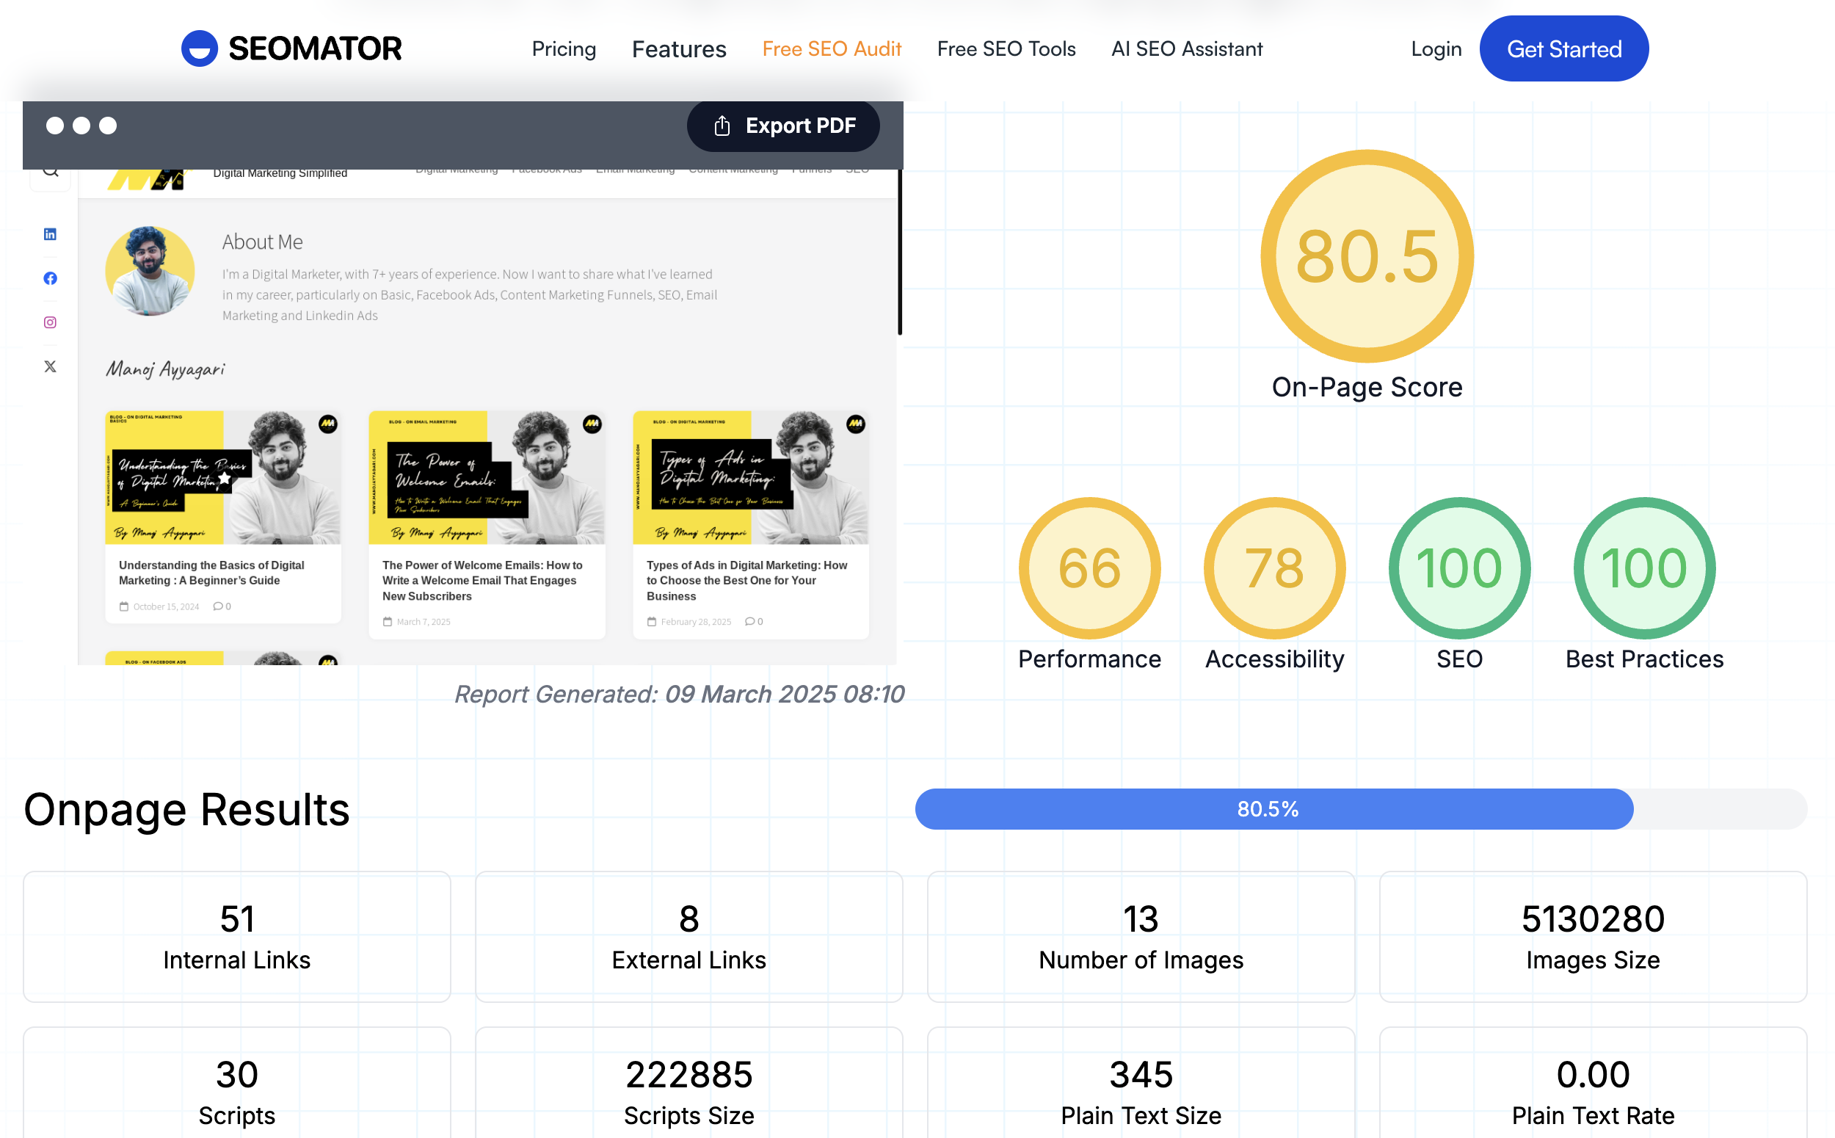Open AI SEO Assistant page

1186,49
